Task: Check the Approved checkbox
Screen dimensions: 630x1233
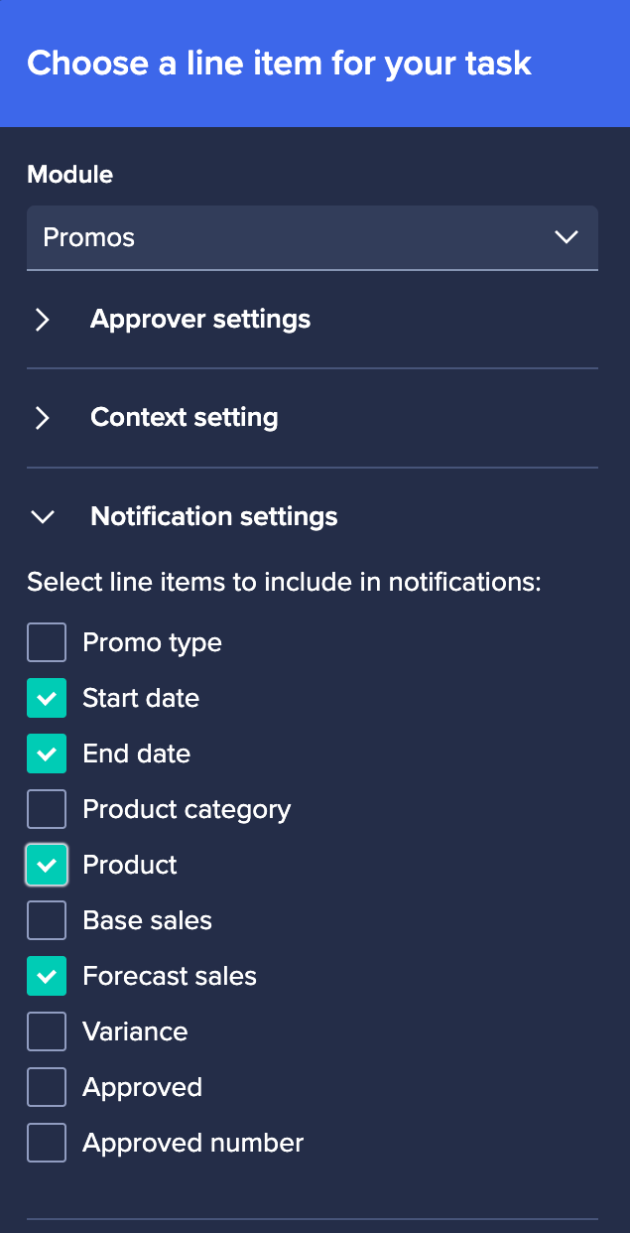Action: [47, 1088]
